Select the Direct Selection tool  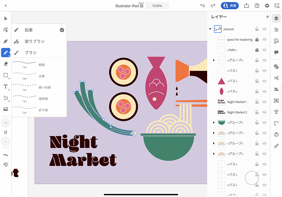(6, 30)
